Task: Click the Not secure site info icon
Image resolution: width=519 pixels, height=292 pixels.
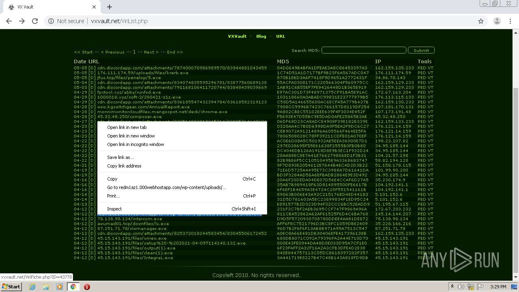Action: pyautogui.click(x=51, y=21)
